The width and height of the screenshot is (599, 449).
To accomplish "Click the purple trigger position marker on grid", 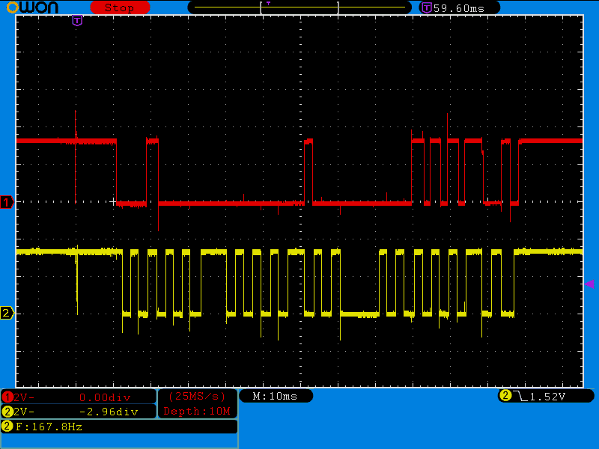I will coord(77,21).
